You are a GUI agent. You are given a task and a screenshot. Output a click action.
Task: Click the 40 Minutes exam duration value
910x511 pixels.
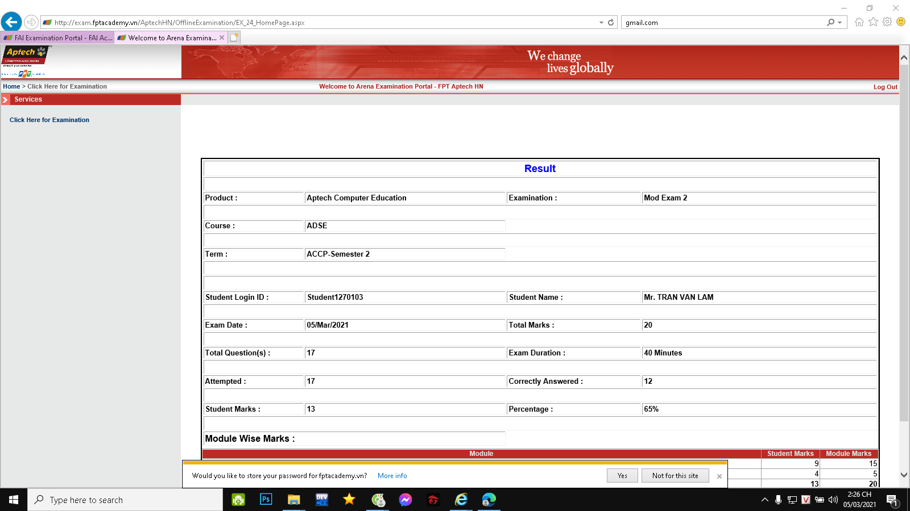tap(663, 353)
